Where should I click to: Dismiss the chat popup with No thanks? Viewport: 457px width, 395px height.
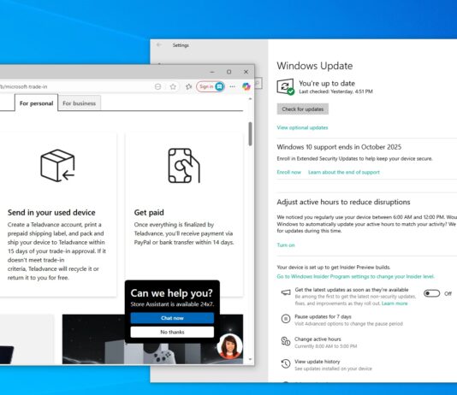click(x=172, y=332)
